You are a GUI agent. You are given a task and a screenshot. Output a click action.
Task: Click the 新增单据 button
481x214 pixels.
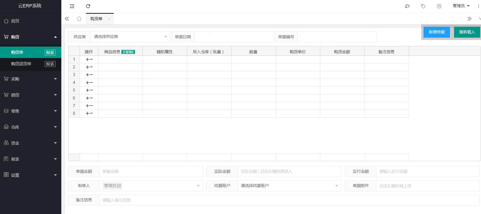point(436,32)
